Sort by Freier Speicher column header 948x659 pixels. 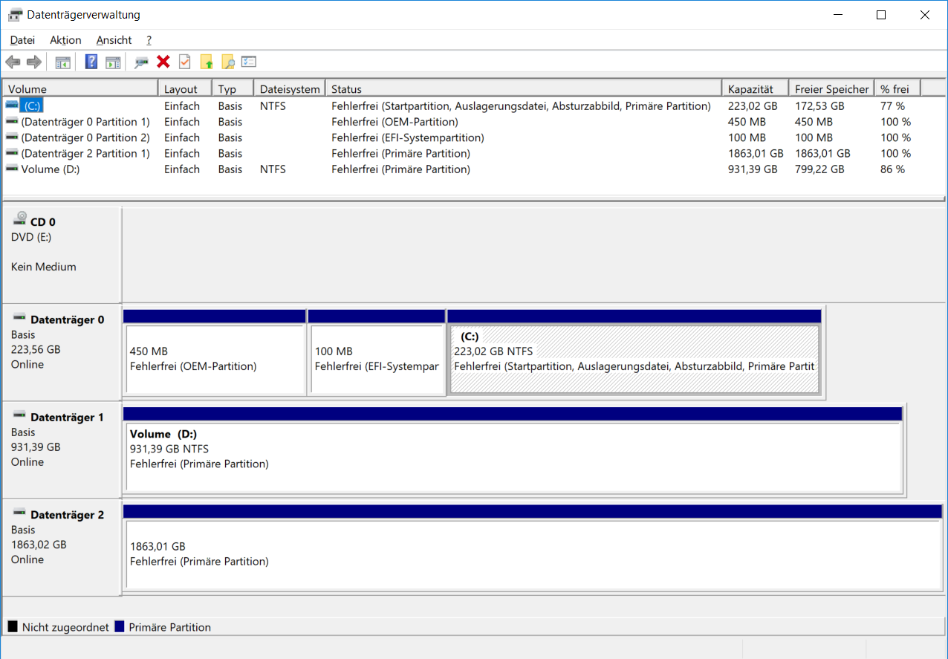tap(831, 88)
